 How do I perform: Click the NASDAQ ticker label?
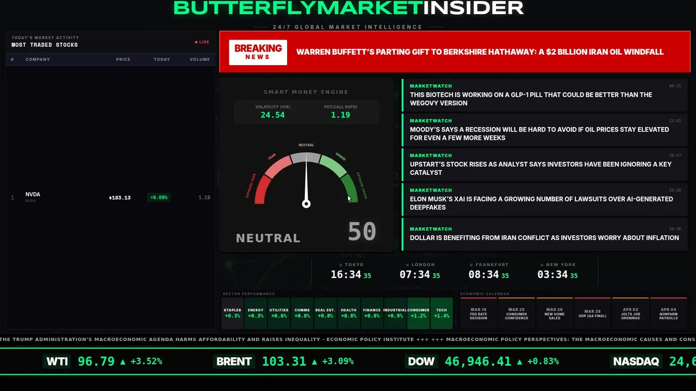coord(636,361)
